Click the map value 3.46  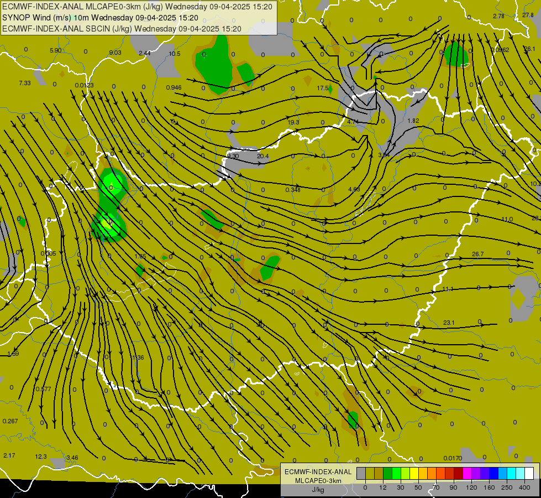click(72, 458)
